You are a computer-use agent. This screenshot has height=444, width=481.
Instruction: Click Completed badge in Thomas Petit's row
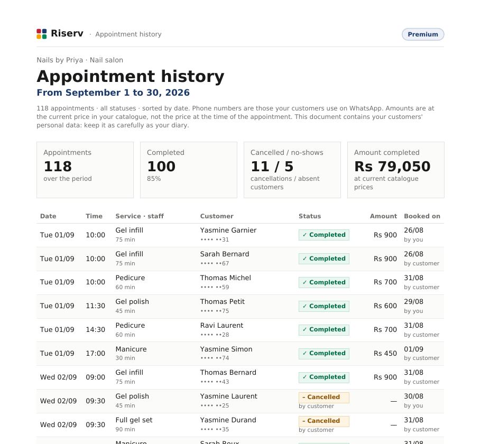pyautogui.click(x=324, y=306)
